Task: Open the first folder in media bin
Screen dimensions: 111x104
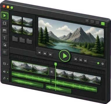Action: coord(15,39)
